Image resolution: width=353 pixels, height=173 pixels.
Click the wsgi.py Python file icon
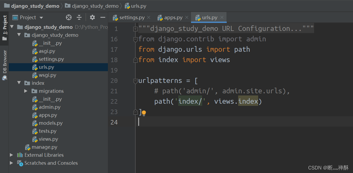click(35, 75)
